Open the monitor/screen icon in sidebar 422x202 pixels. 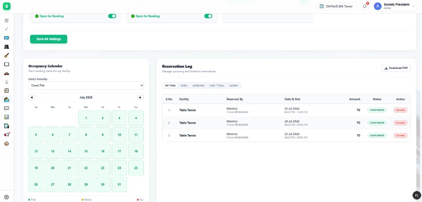[7, 64]
